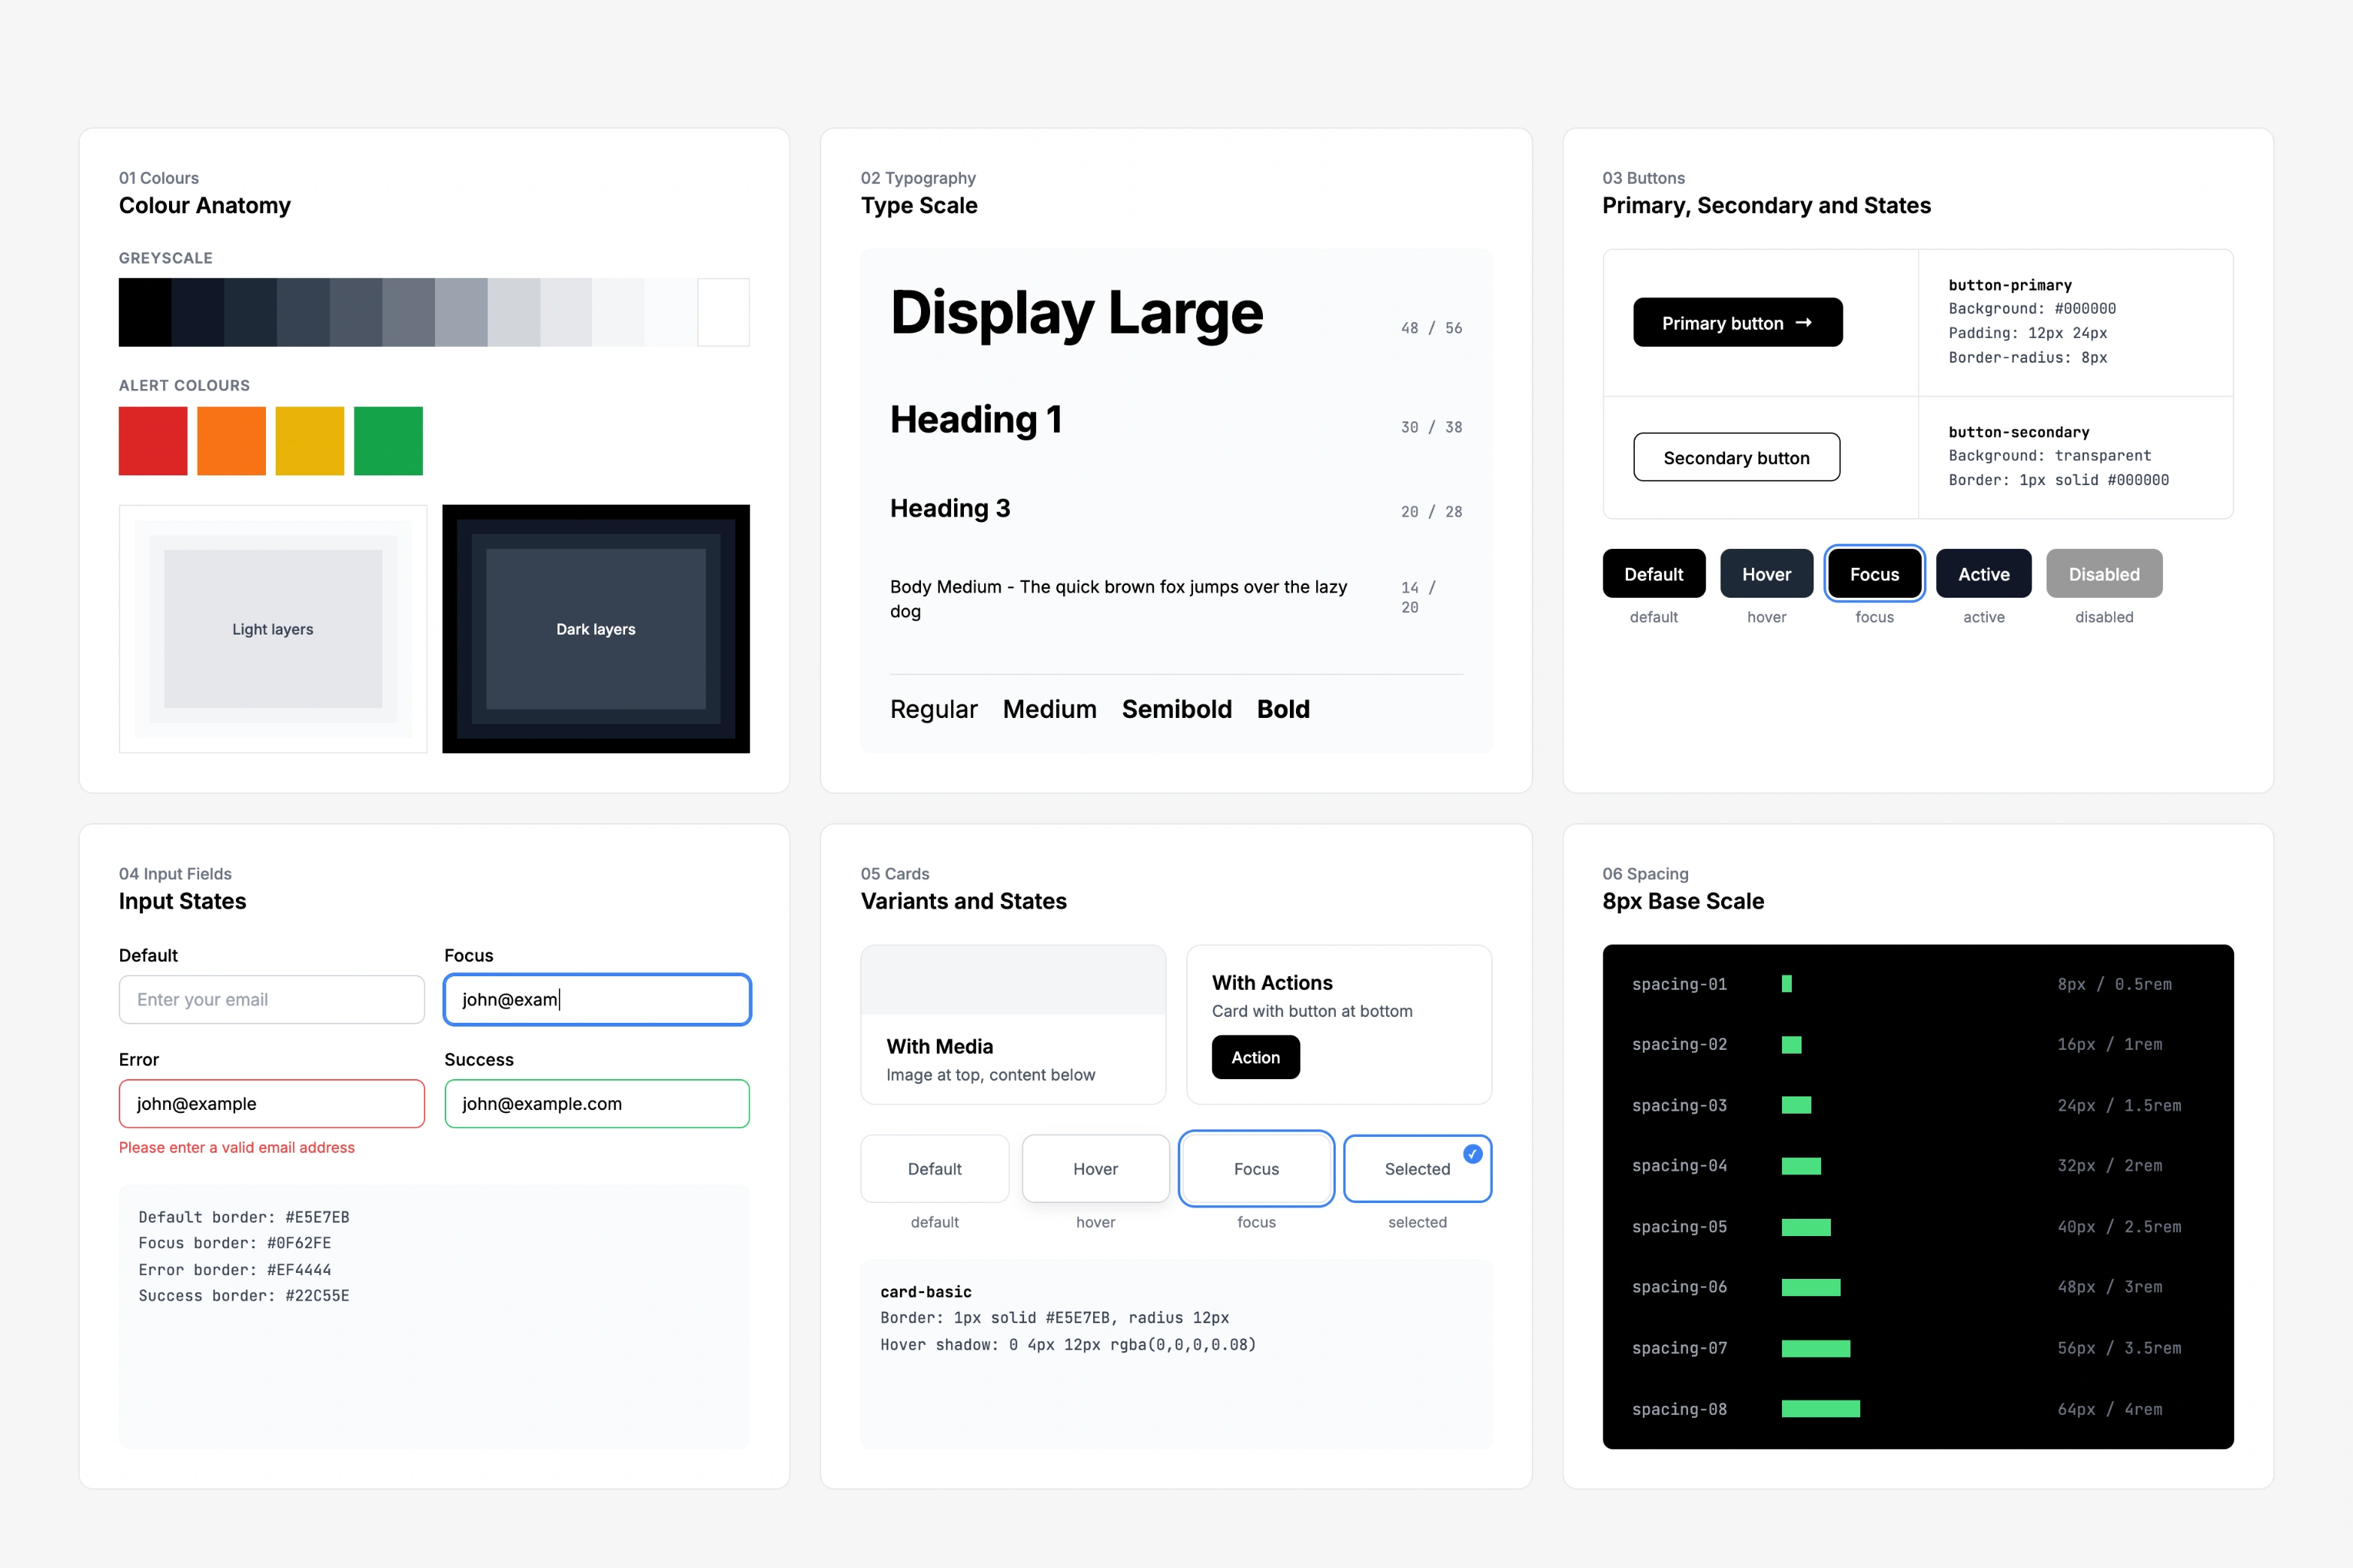Click the arrow icon in Primary button
2353x1568 pixels.
click(1804, 323)
